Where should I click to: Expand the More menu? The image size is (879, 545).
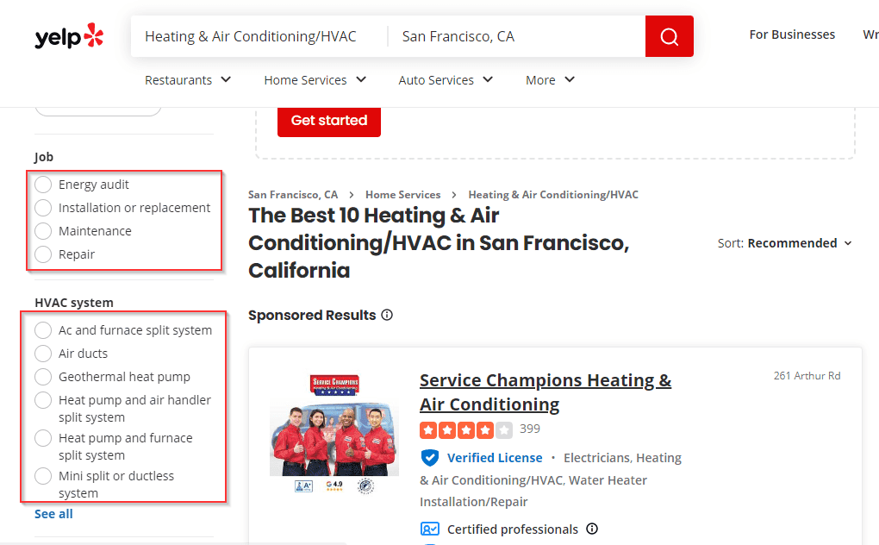pos(550,80)
